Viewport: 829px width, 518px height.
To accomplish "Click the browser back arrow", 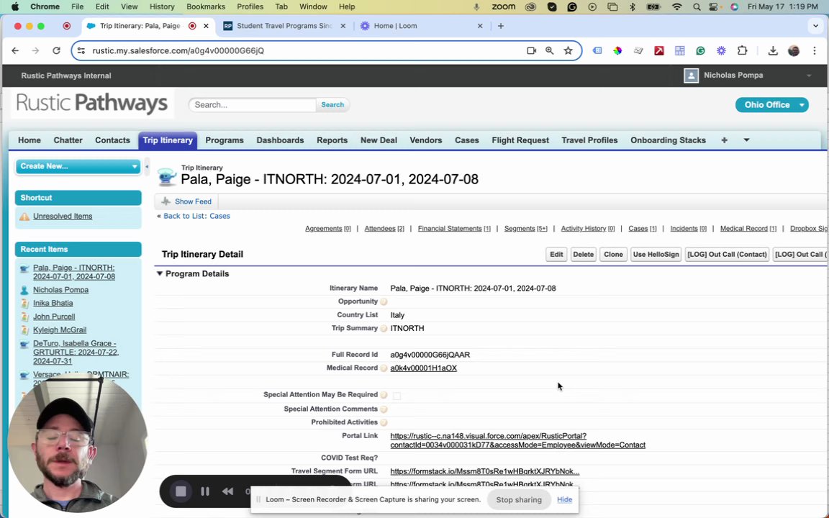I will pos(15,51).
